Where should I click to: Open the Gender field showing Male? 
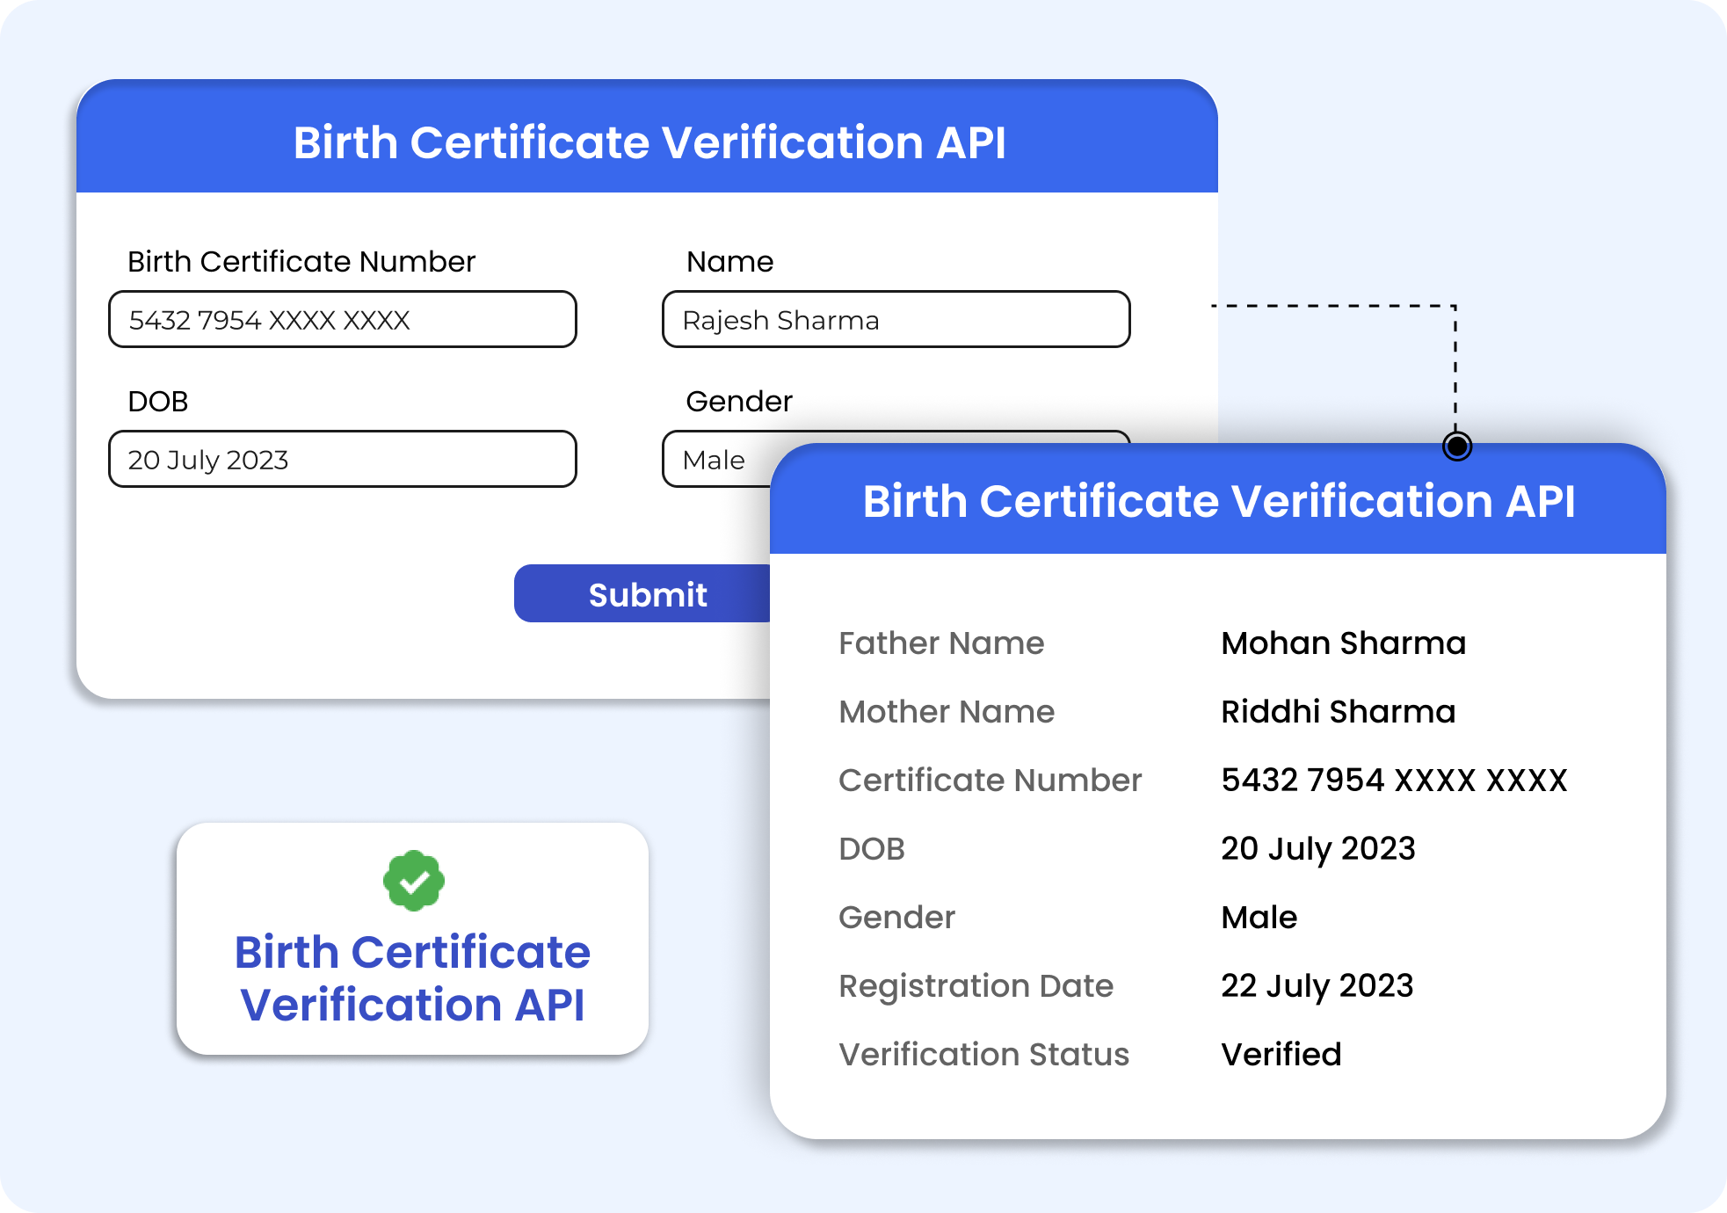click(x=714, y=460)
